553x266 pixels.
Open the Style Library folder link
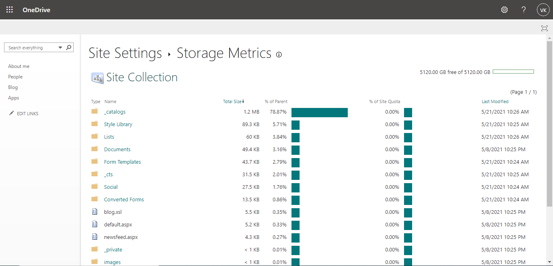[x=118, y=124]
